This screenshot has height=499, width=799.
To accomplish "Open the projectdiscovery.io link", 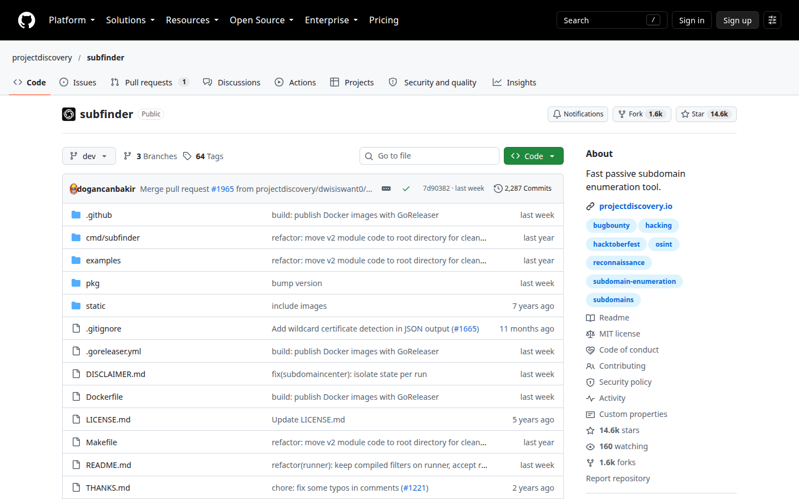I will pyautogui.click(x=636, y=206).
